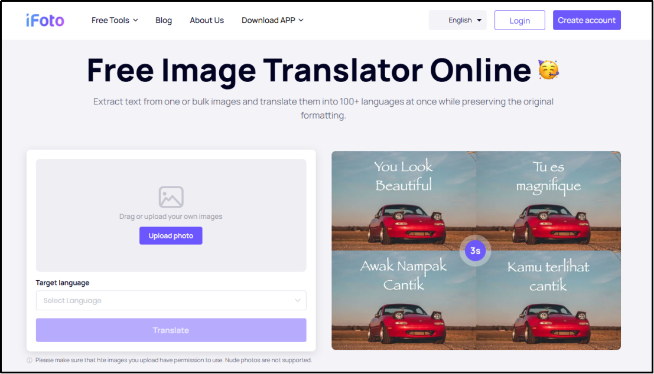The width and height of the screenshot is (654, 374).
Task: Open the Download APP dropdown
Action: pos(272,20)
